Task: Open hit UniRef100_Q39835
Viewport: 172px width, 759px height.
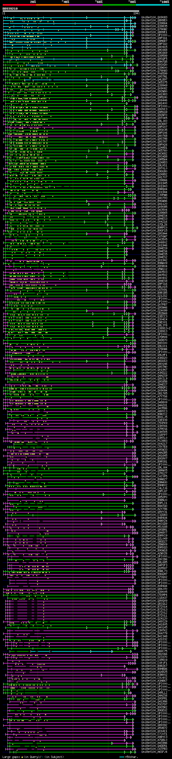Action: (154, 26)
